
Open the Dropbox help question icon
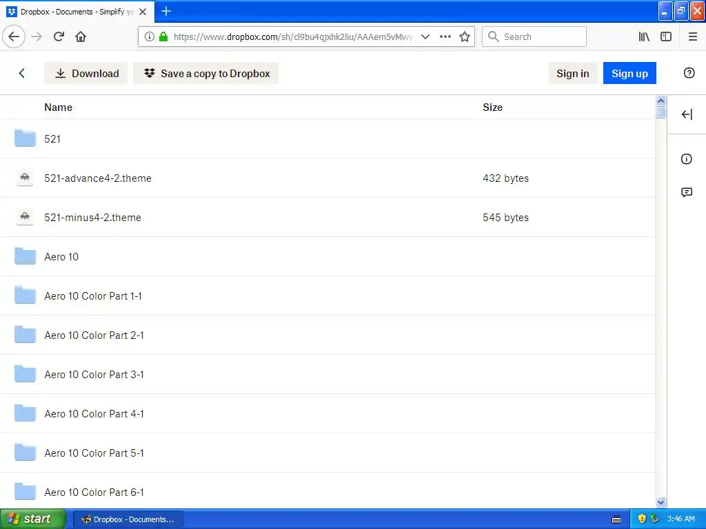689,73
